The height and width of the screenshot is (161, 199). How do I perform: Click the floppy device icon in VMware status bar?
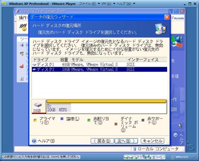tap(140, 157)
